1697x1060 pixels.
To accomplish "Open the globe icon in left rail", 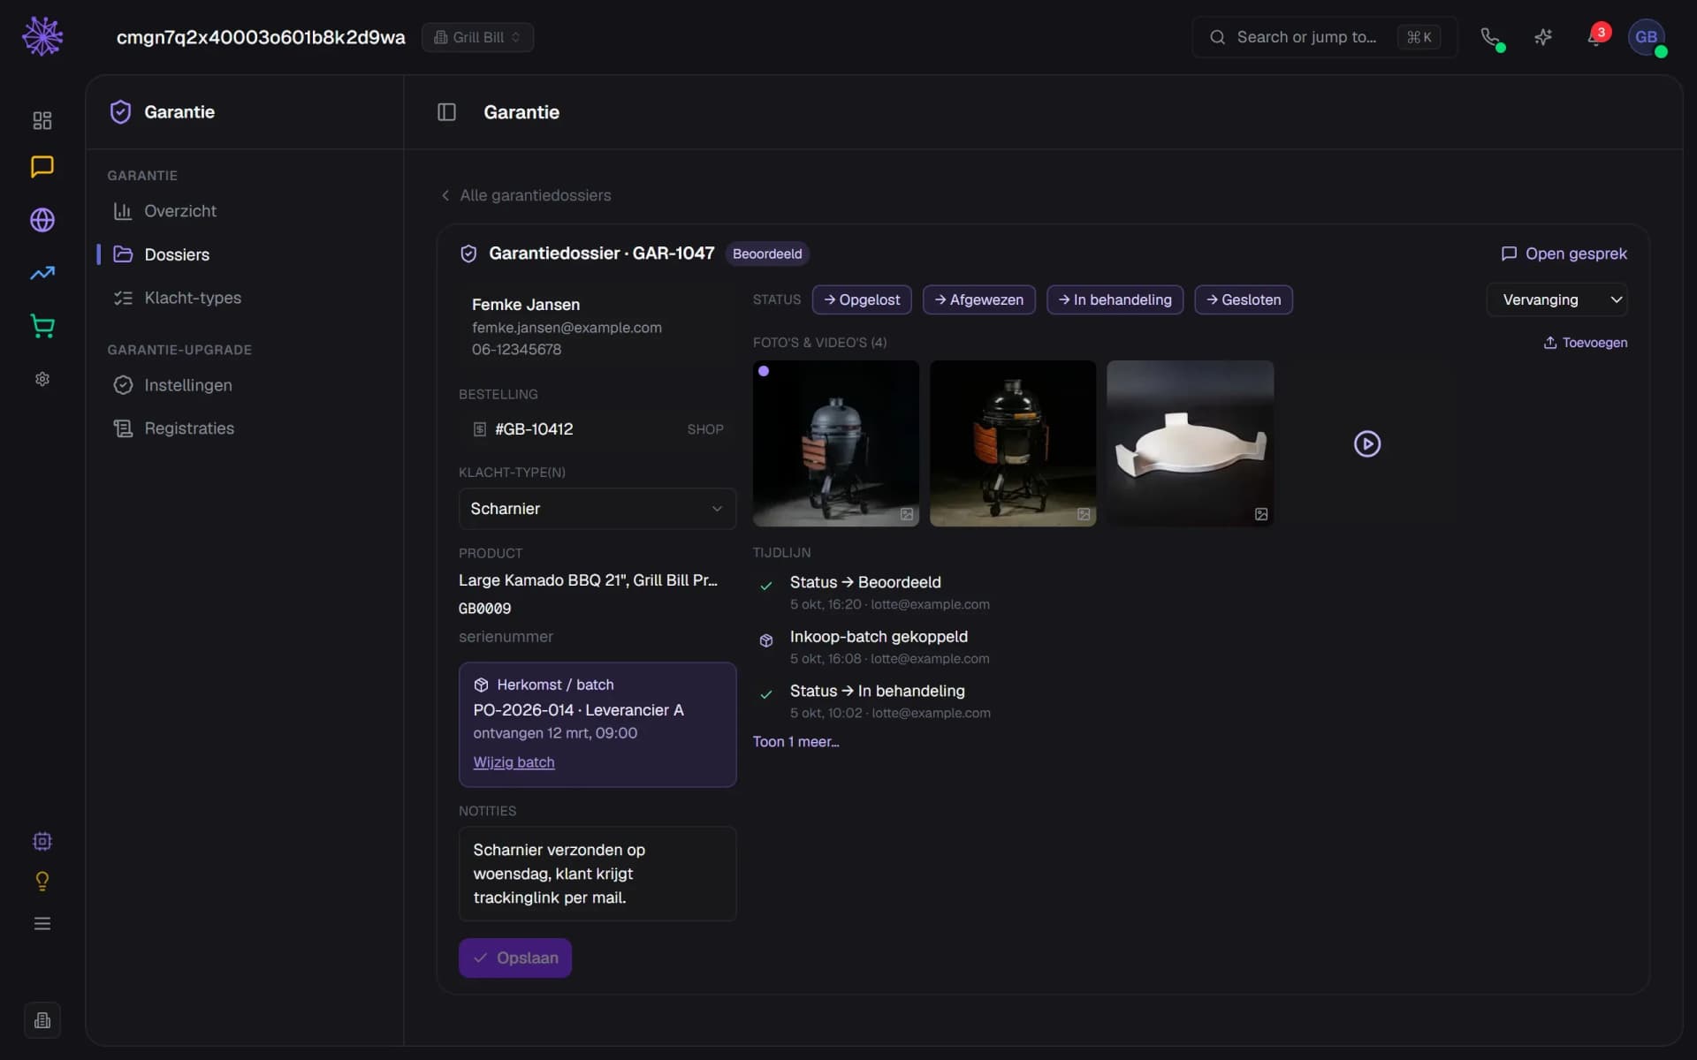I will [42, 220].
